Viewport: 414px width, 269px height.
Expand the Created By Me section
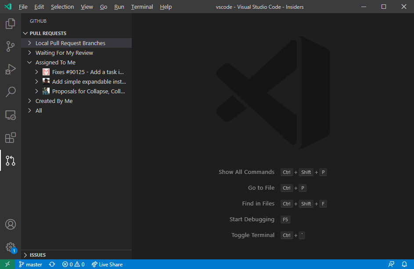[x=54, y=101]
